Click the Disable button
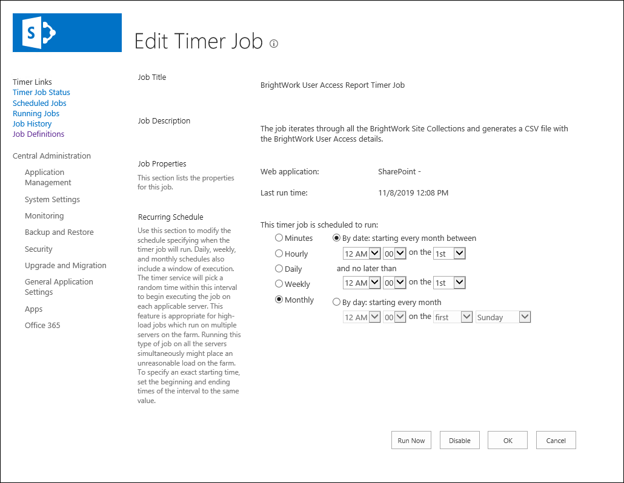The width and height of the screenshot is (624, 483). (460, 440)
